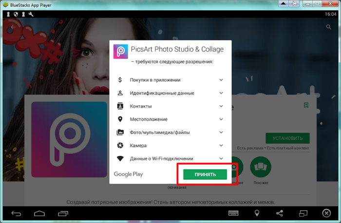Click the PicsArt logo in the dialog header
The width and height of the screenshot is (341, 223).
click(120, 52)
